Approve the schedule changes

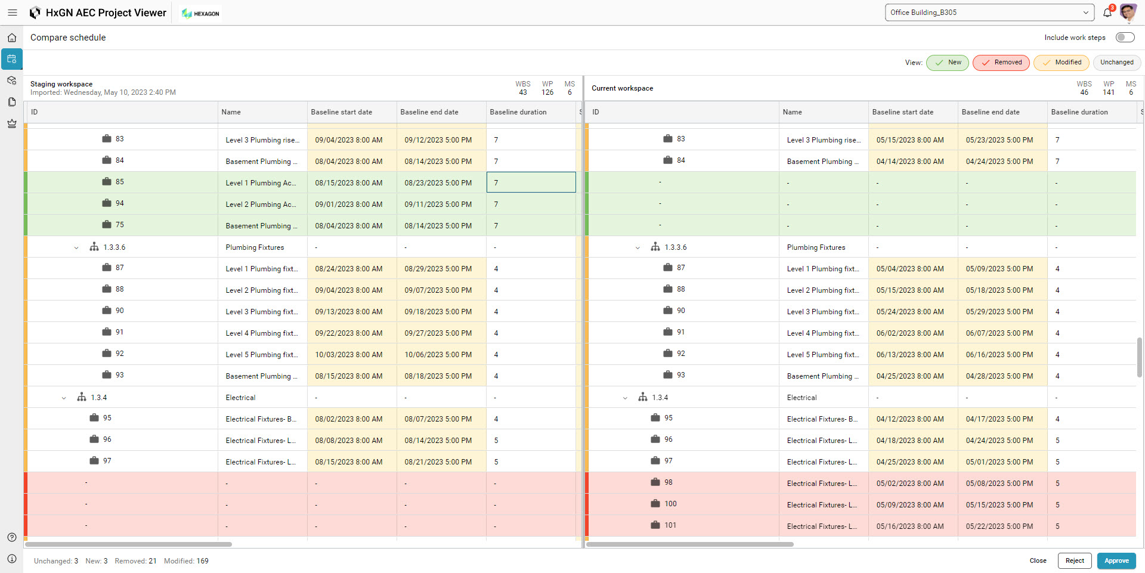pos(1116,560)
